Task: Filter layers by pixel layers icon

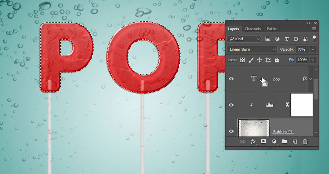Action: pyautogui.click(x=268, y=39)
